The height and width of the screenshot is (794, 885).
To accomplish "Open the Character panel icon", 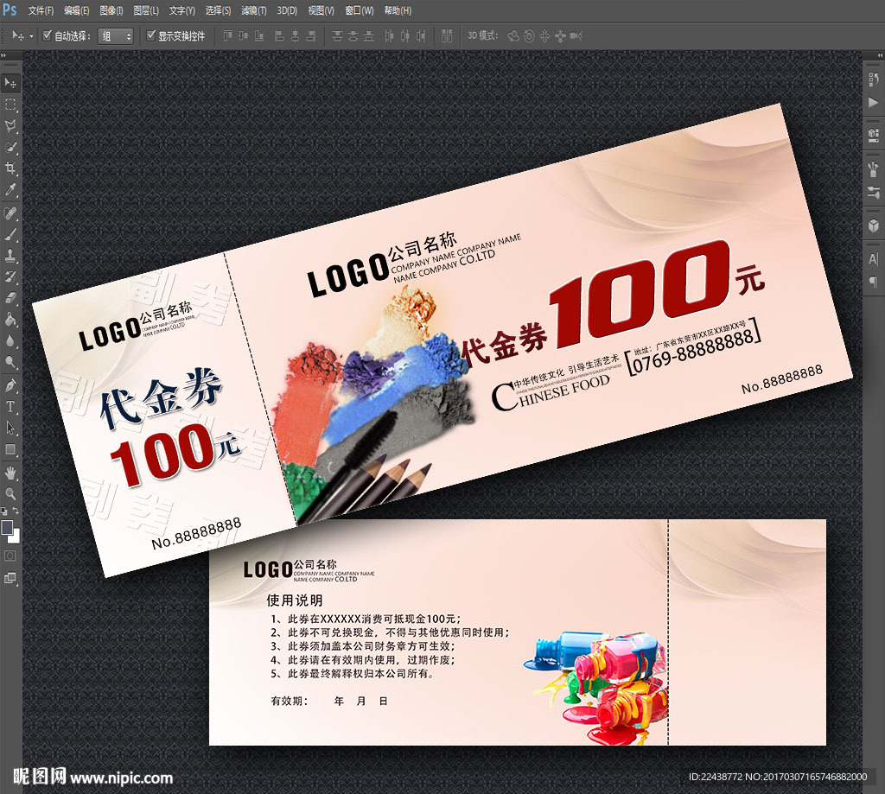I will pos(873,258).
